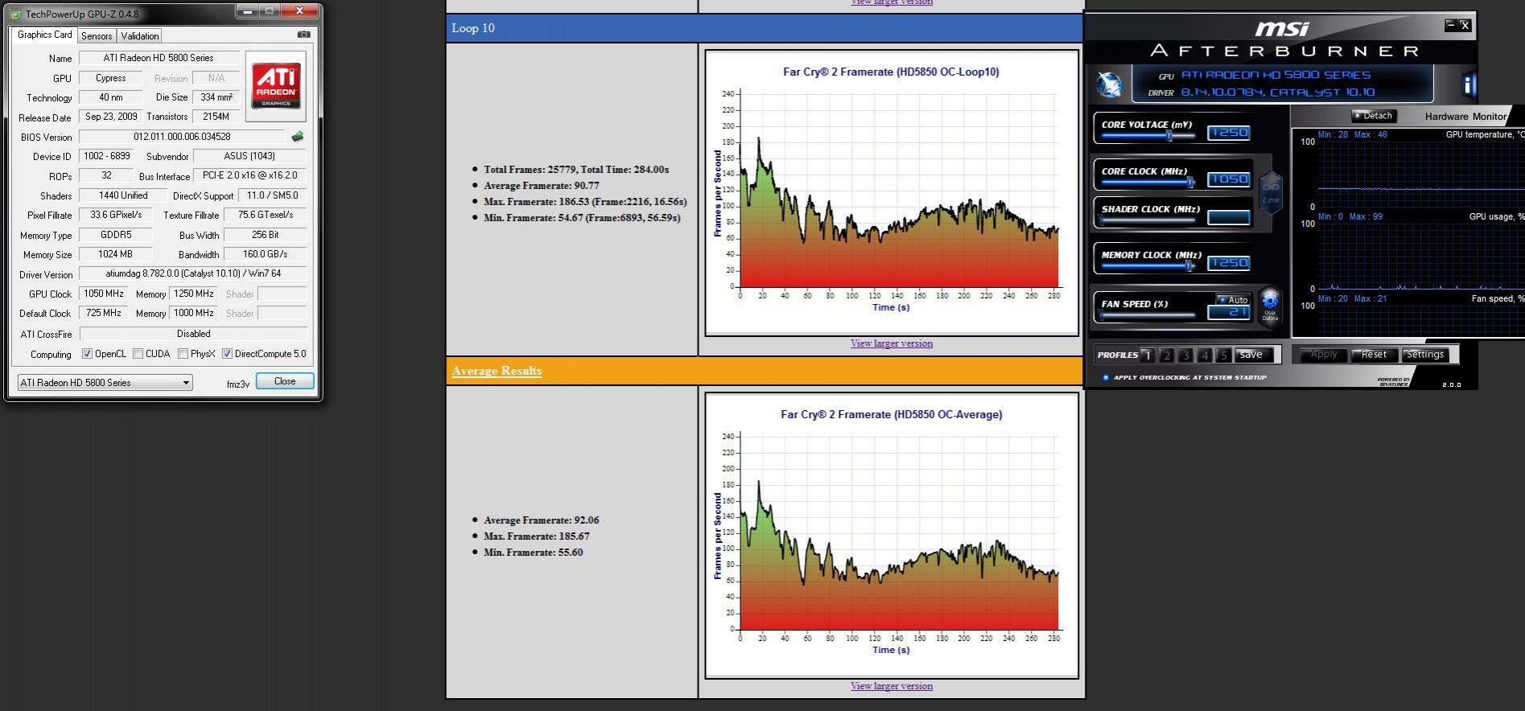Close the MSI Afterburner window

[x=1465, y=25]
